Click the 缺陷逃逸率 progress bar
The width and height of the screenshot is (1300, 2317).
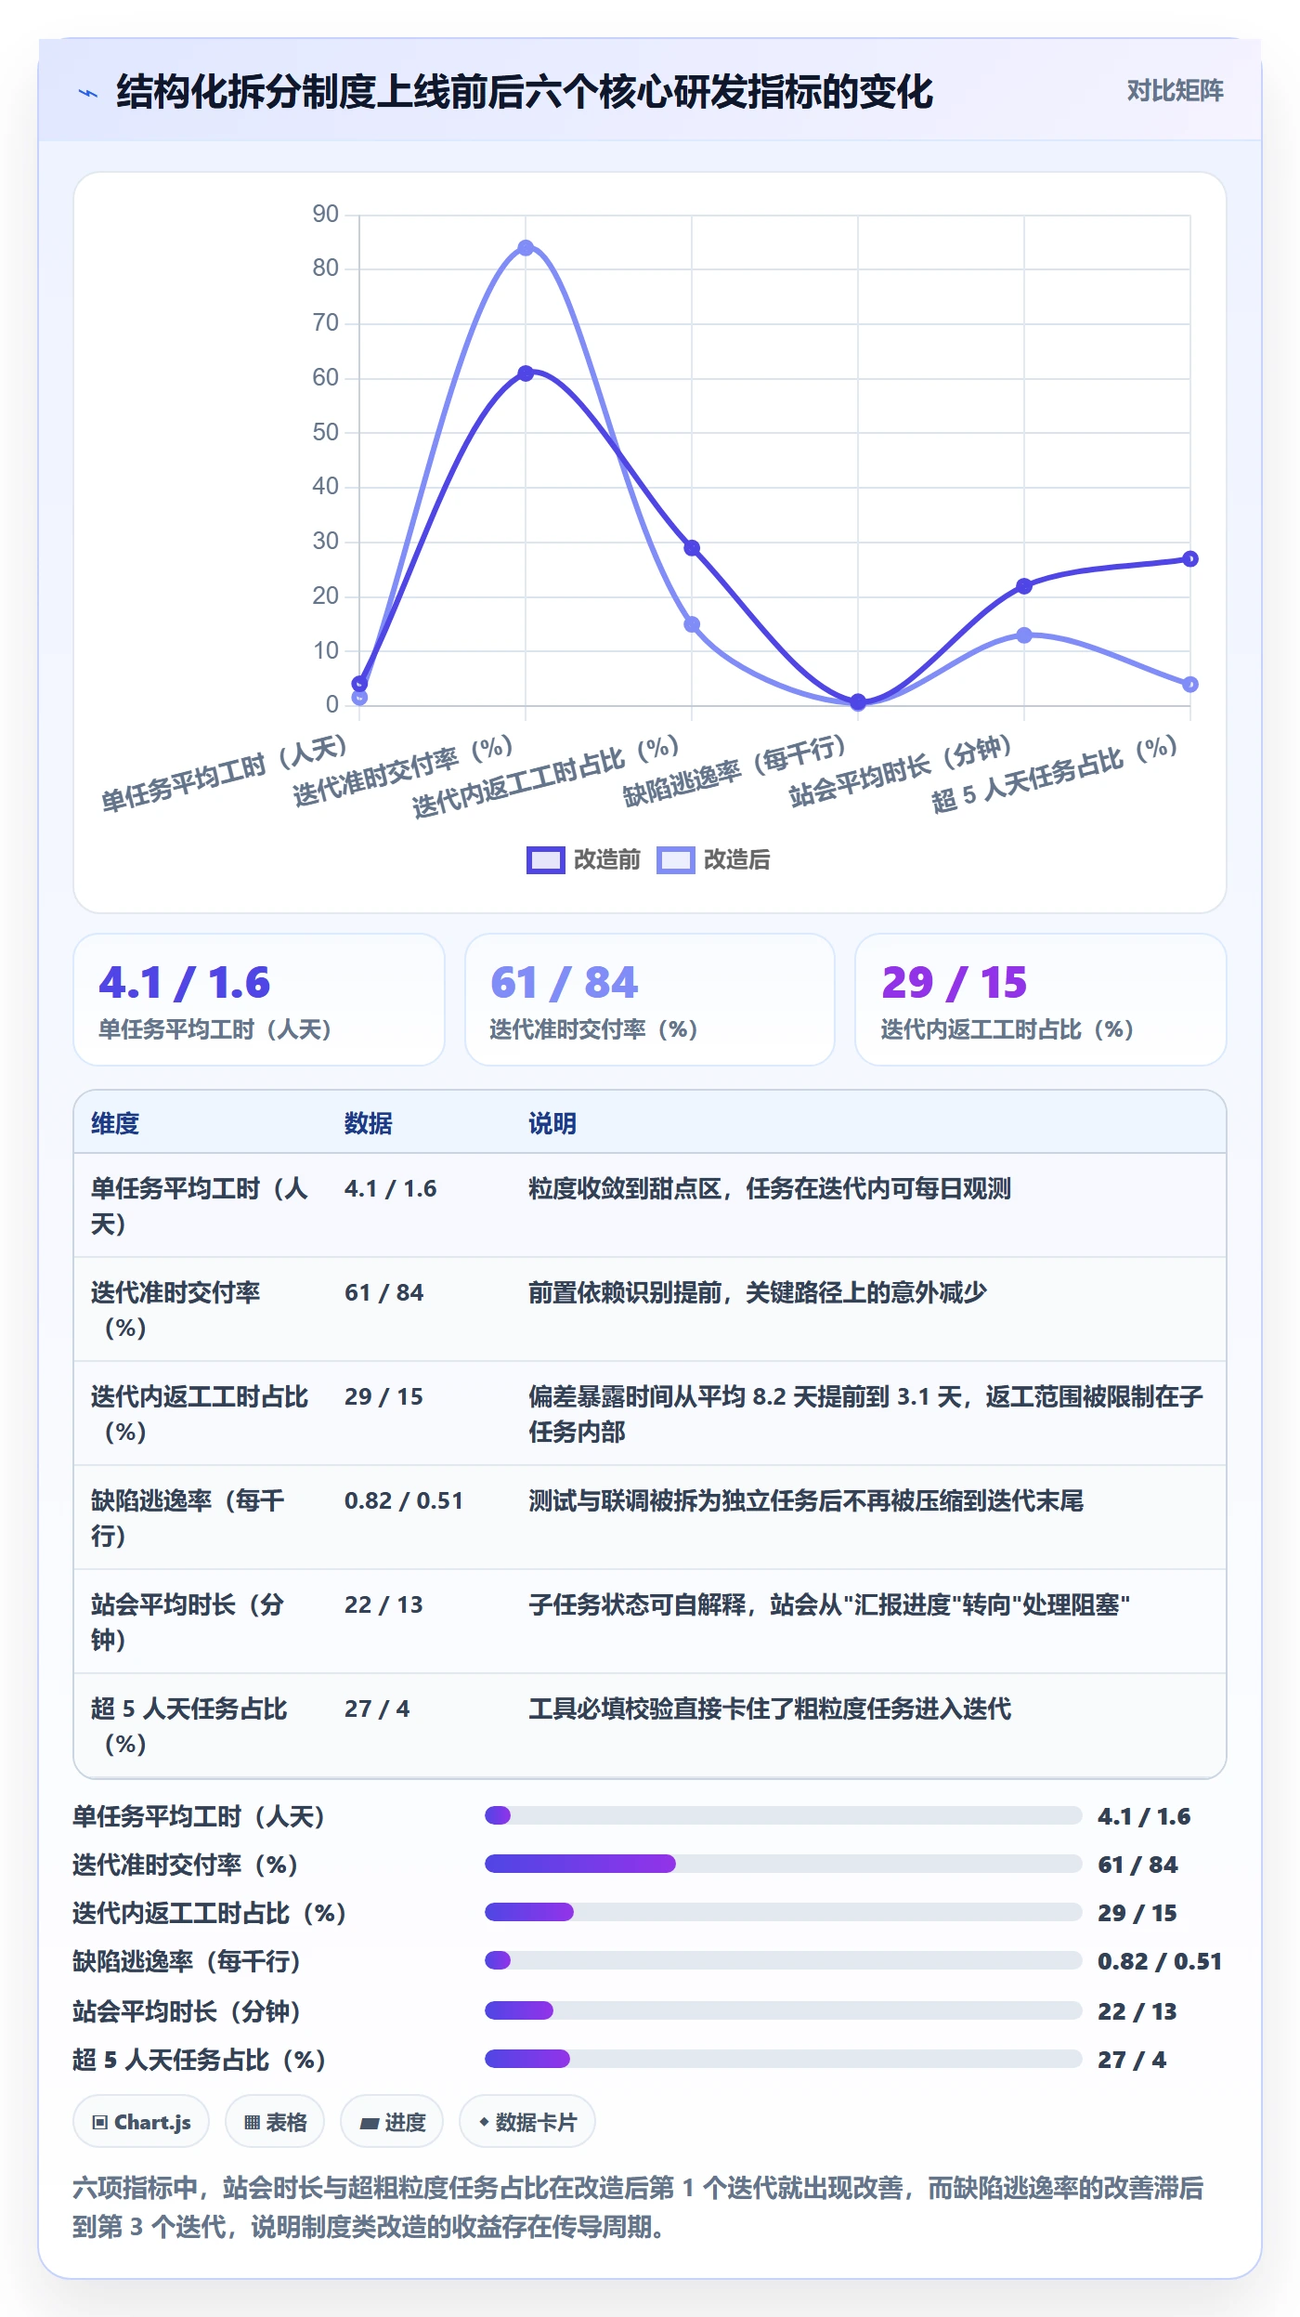pos(784,1960)
